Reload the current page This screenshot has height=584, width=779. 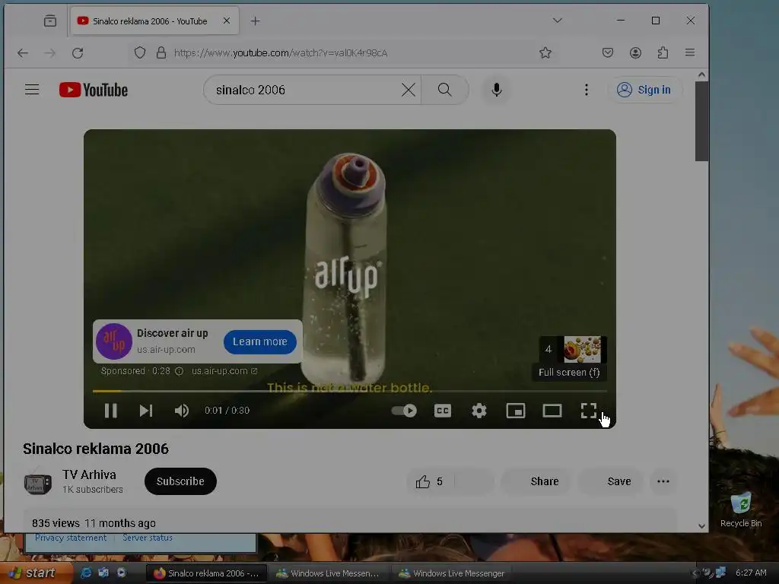tap(78, 52)
